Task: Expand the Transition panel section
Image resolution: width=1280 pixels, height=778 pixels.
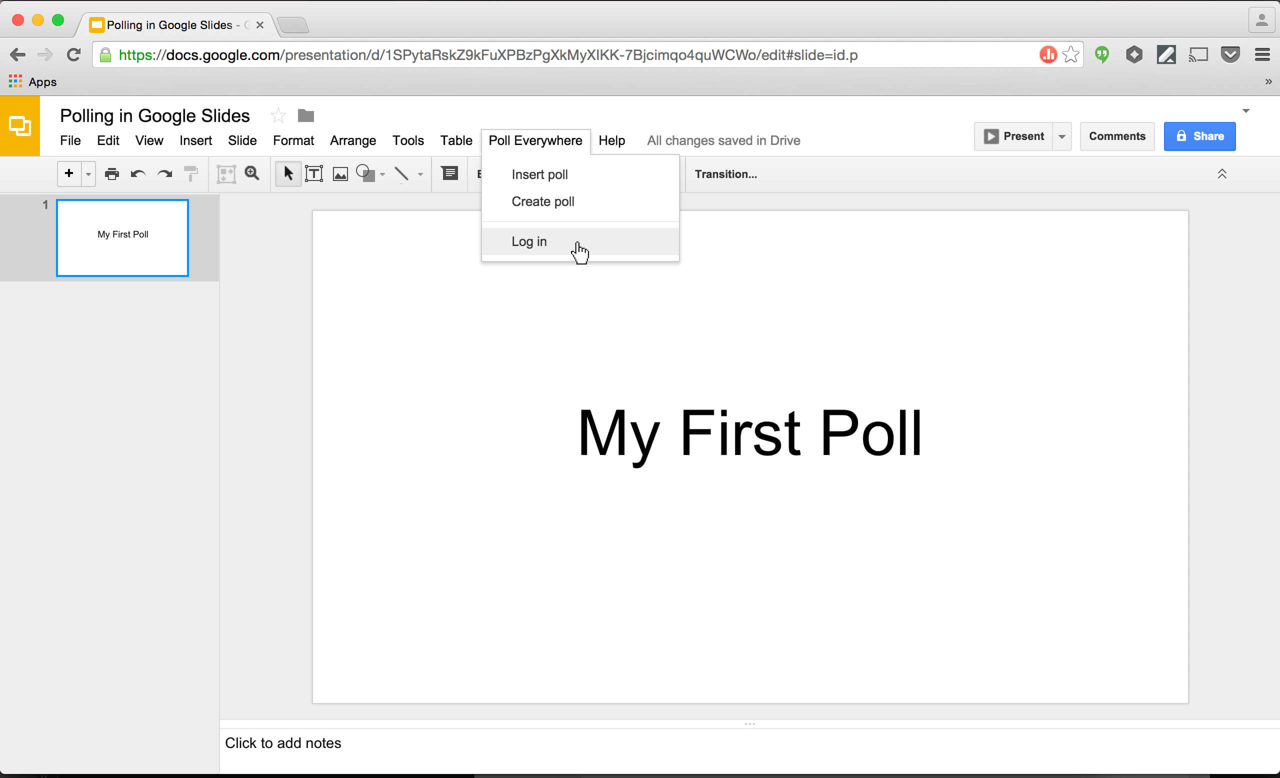Action: [1223, 173]
